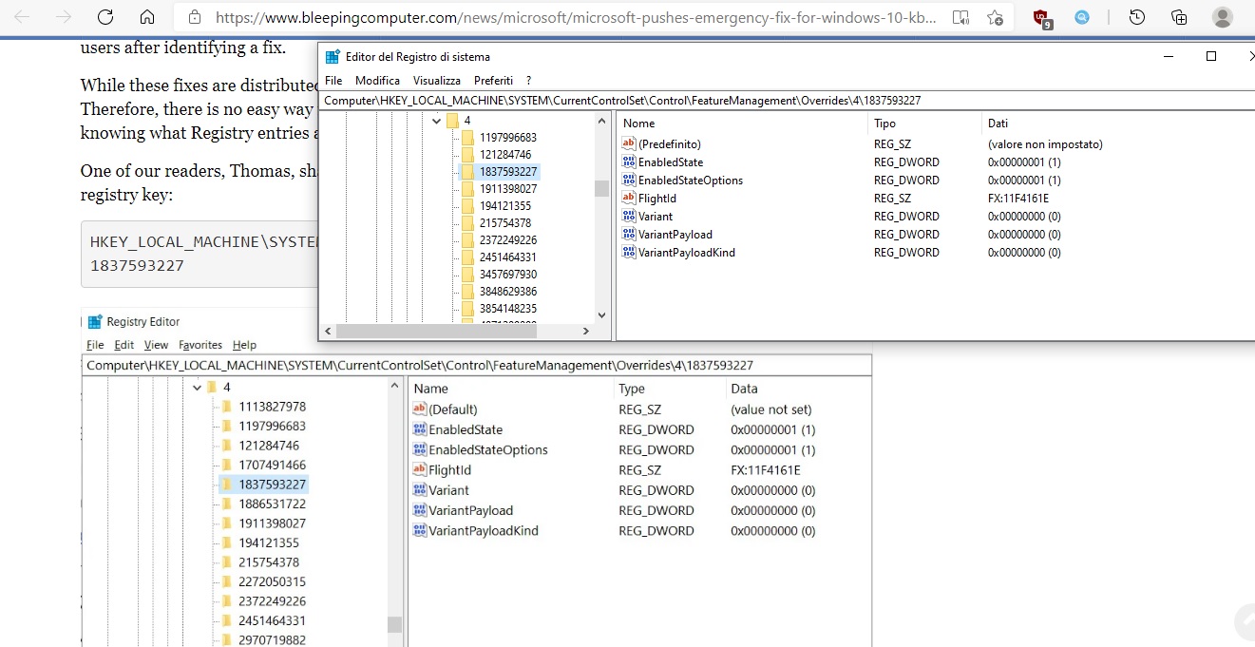This screenshot has width=1255, height=647.
Task: Open the Collections icon in the browser toolbar
Action: (x=1179, y=17)
